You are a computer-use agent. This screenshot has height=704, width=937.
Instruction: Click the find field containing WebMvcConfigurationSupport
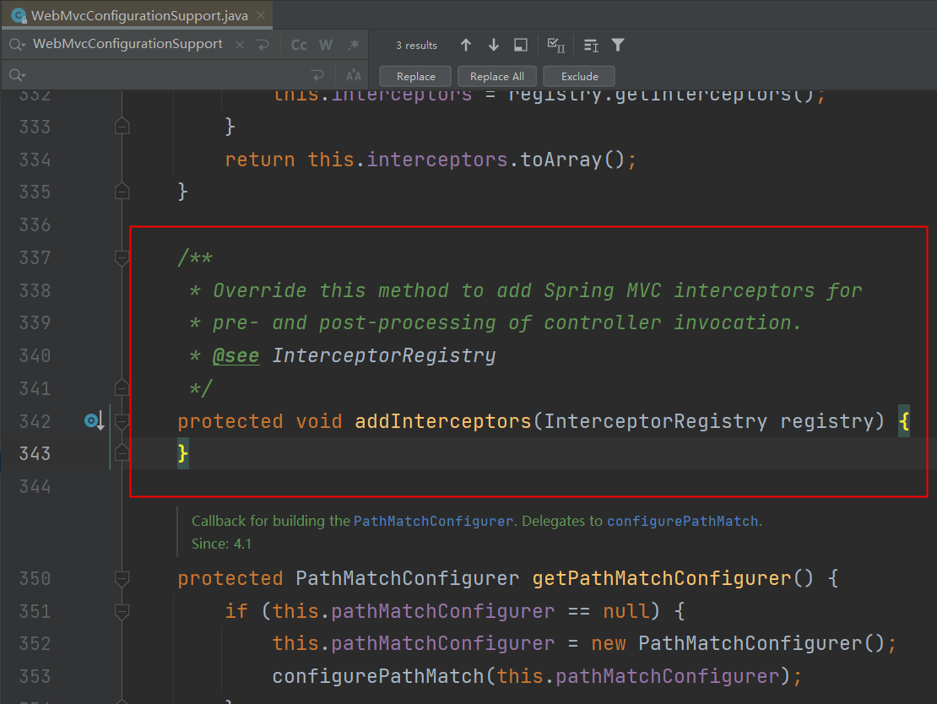click(x=127, y=44)
